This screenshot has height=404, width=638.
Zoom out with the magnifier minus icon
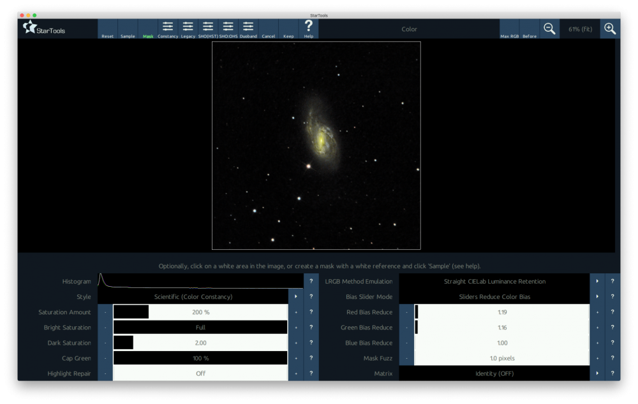(550, 29)
